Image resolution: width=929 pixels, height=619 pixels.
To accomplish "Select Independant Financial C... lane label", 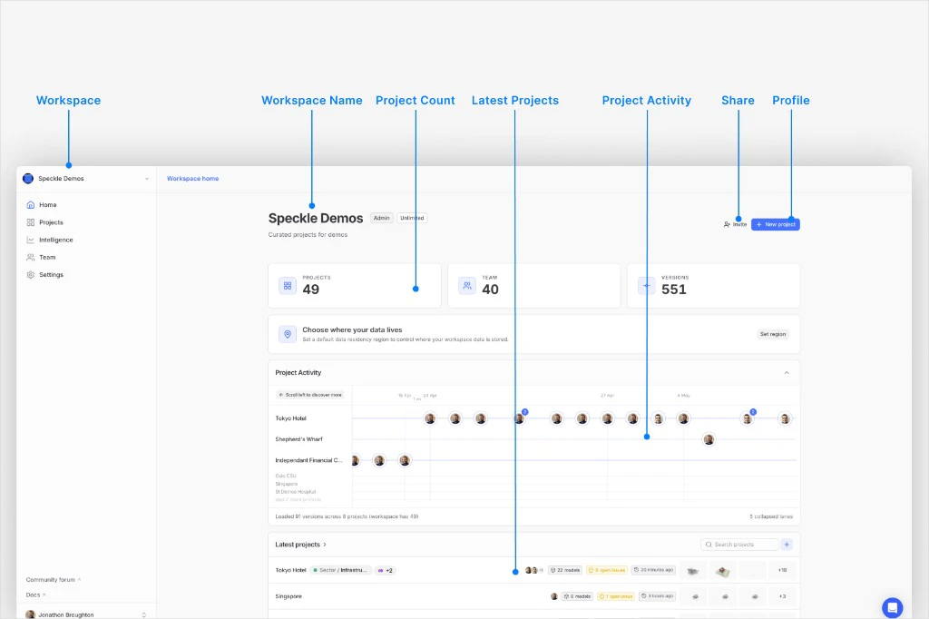I will pyautogui.click(x=308, y=460).
